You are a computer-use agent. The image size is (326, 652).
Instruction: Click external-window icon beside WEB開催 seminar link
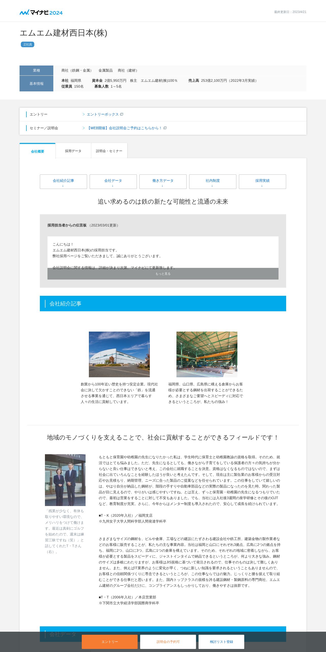click(165, 128)
